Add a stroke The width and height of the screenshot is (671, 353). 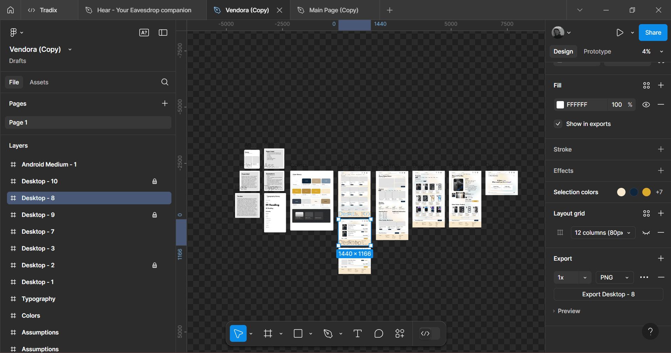point(661,149)
